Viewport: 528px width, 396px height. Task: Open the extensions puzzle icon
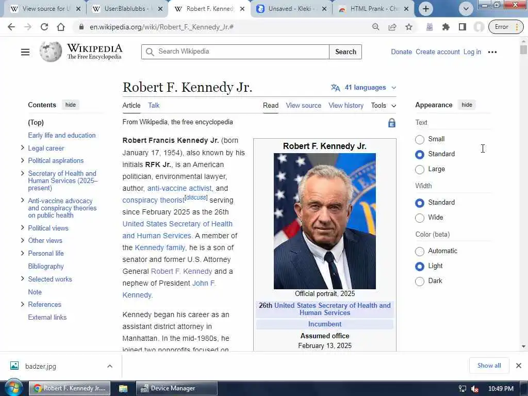pos(446,27)
